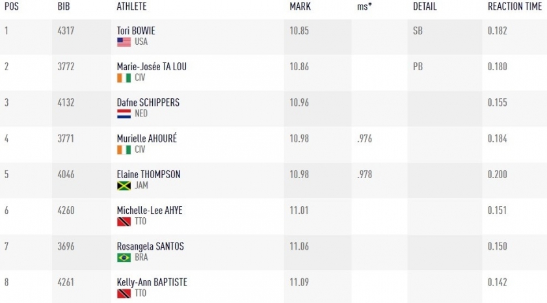
Task: Click the flag under Murielle AHOURÉ
Action: pos(124,150)
